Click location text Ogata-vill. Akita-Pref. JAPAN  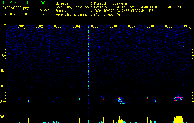pos(122,7)
